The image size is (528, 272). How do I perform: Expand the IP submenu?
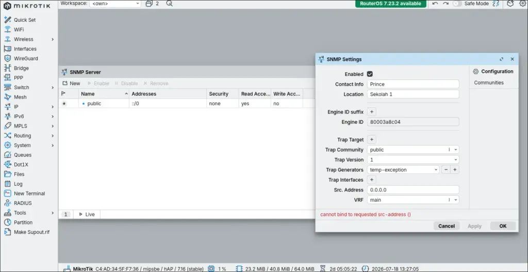[53, 107]
